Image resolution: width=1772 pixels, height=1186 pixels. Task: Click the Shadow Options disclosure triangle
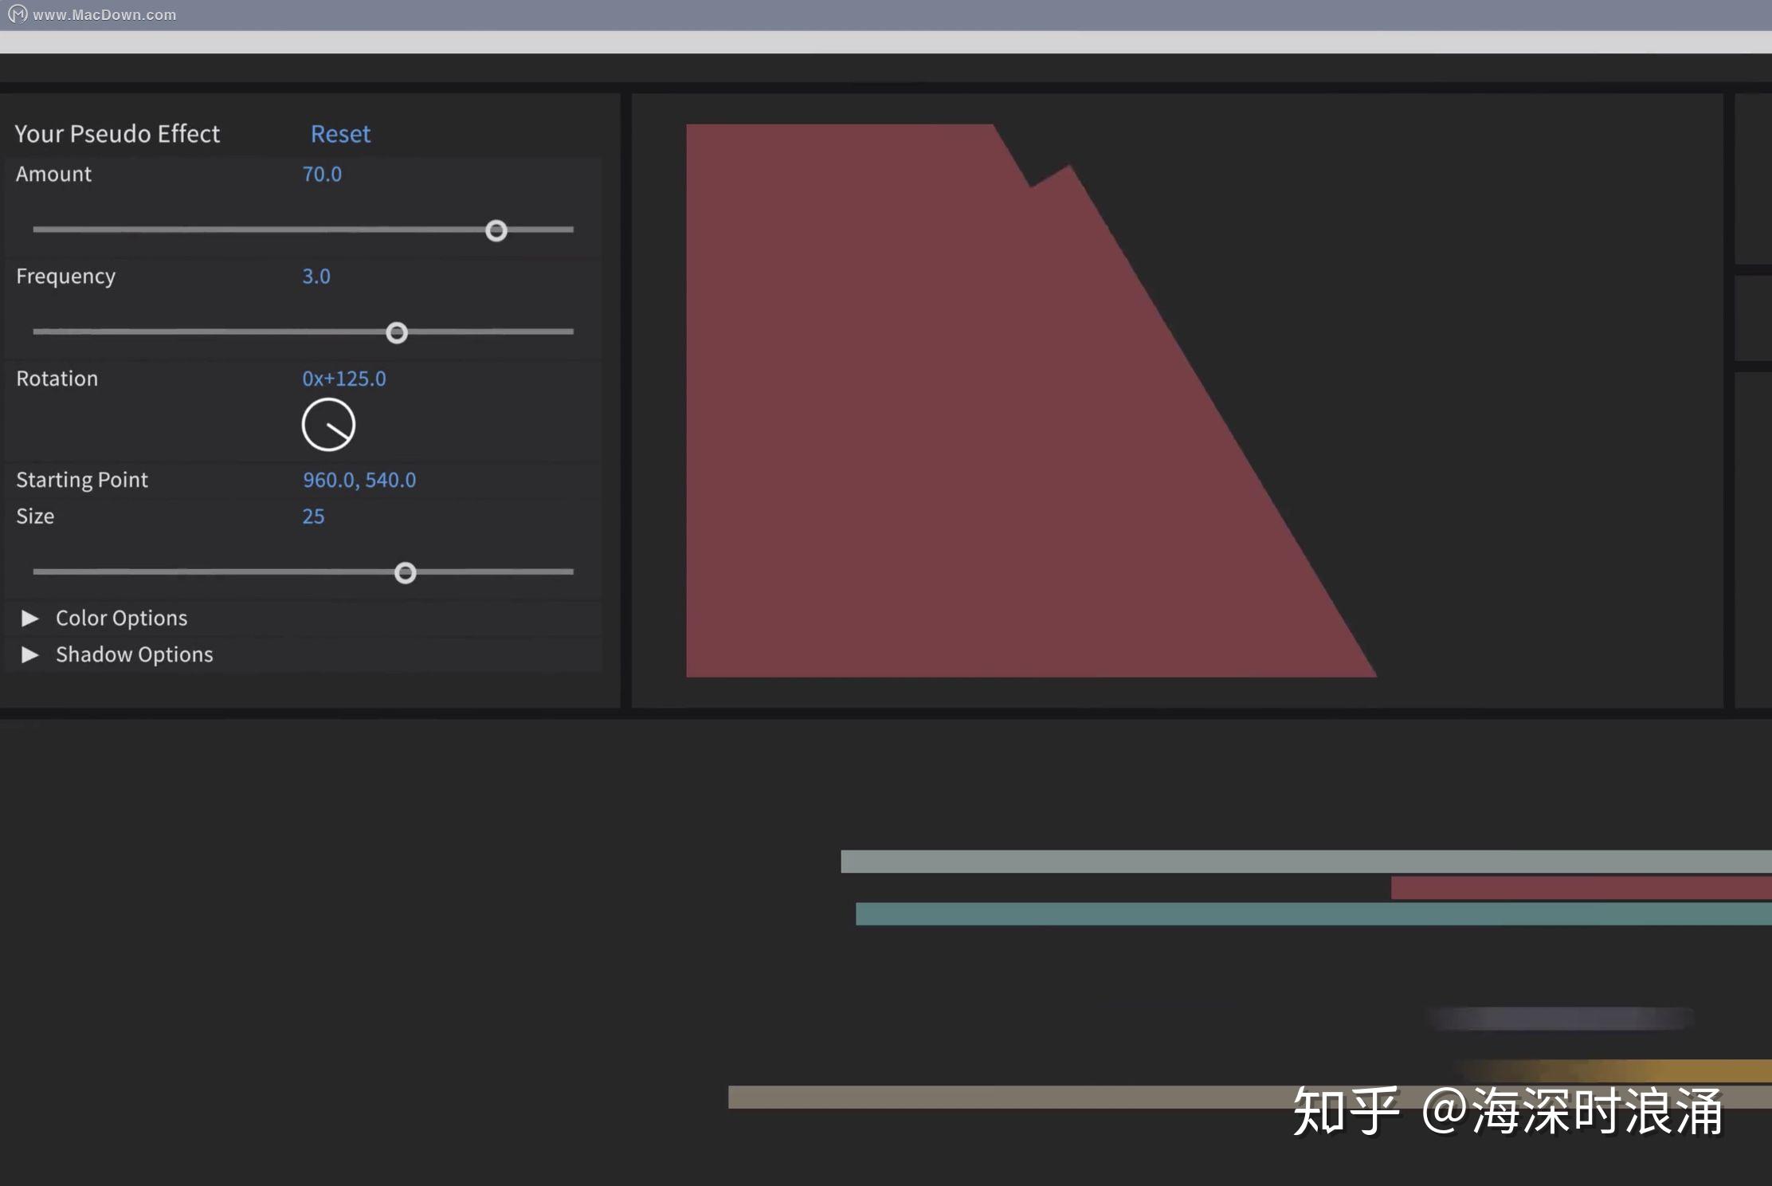[30, 654]
